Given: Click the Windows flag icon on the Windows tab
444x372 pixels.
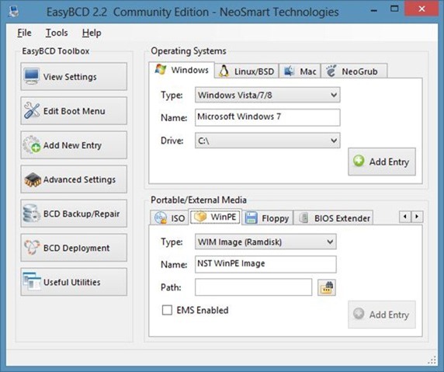Looking at the screenshot, I should pyautogui.click(x=161, y=70).
